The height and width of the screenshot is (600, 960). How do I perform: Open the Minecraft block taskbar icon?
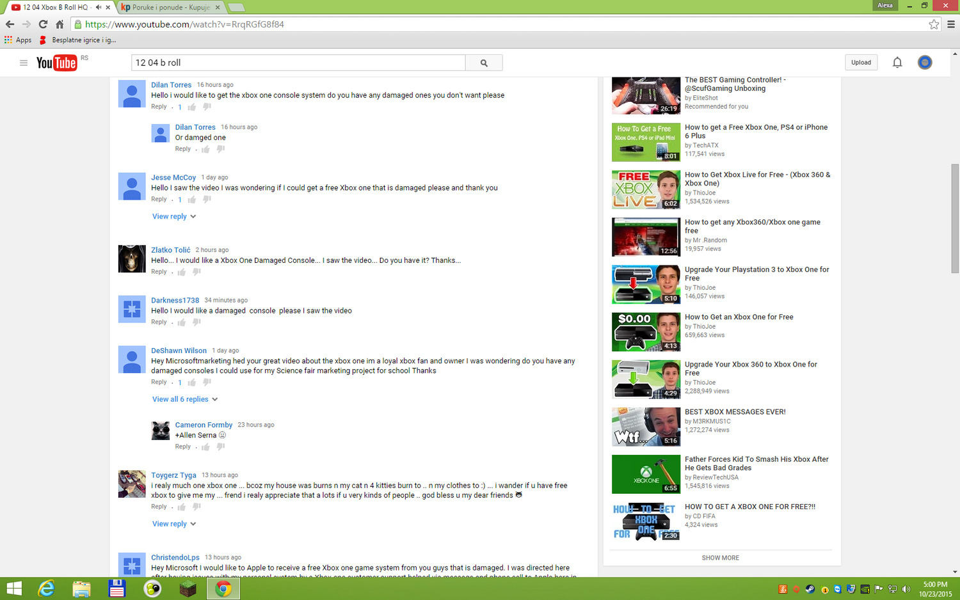(x=188, y=588)
